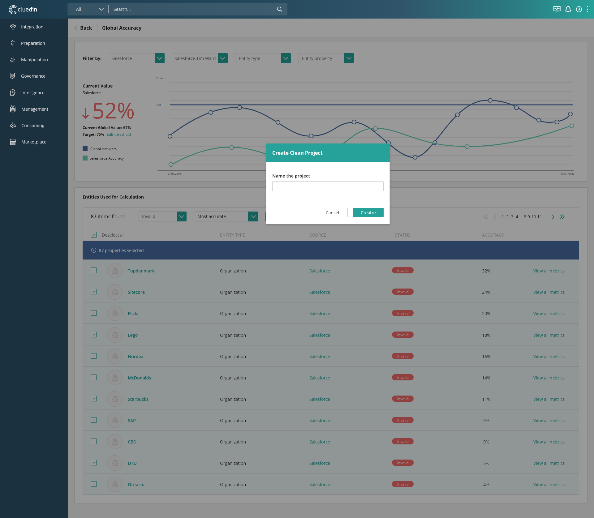
Task: Click the search magnifier icon
Action: pos(279,9)
